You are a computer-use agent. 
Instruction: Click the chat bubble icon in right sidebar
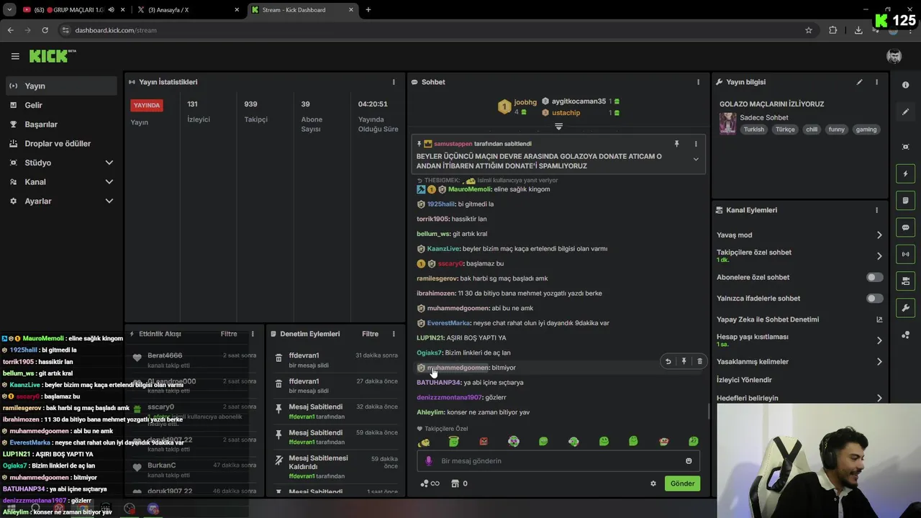click(906, 227)
